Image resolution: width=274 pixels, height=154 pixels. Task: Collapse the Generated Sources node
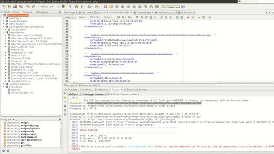tap(4, 27)
